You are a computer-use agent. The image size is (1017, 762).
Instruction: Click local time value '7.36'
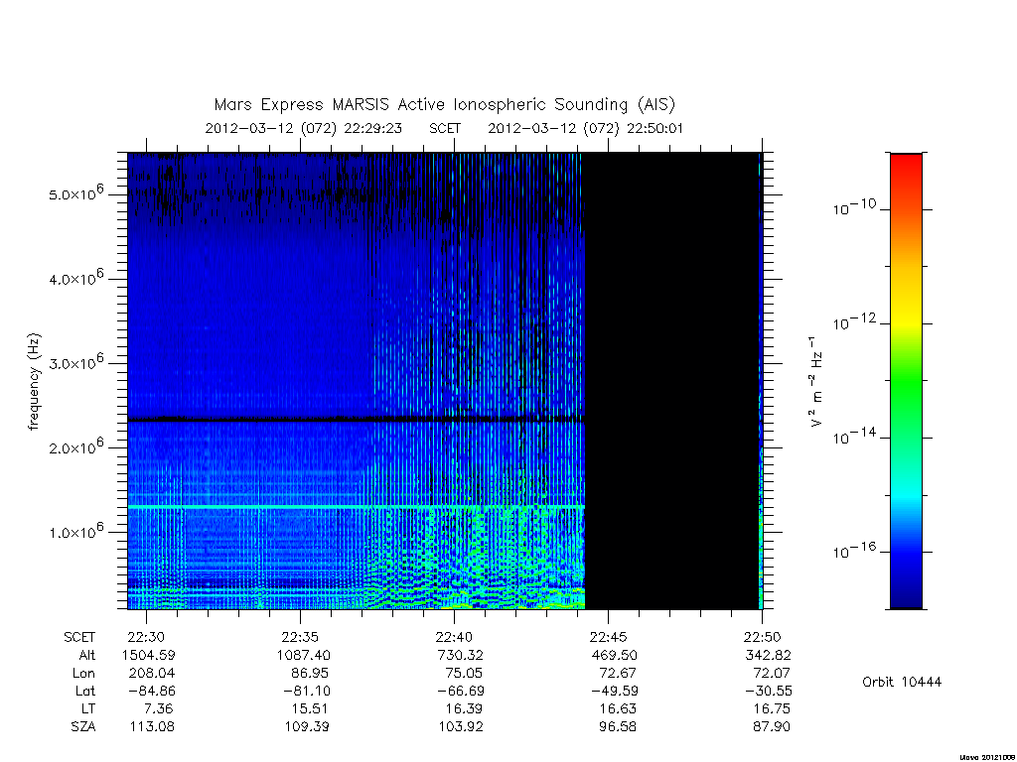click(x=160, y=708)
